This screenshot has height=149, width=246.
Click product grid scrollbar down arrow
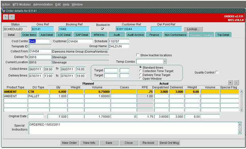click(242, 110)
